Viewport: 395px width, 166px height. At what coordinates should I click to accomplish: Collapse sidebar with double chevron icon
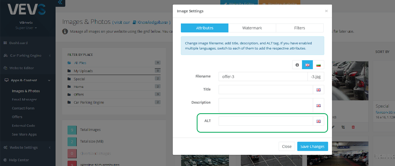[60, 3]
